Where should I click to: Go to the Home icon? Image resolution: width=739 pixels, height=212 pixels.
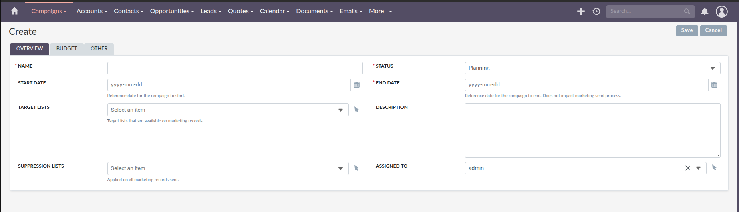(15, 11)
